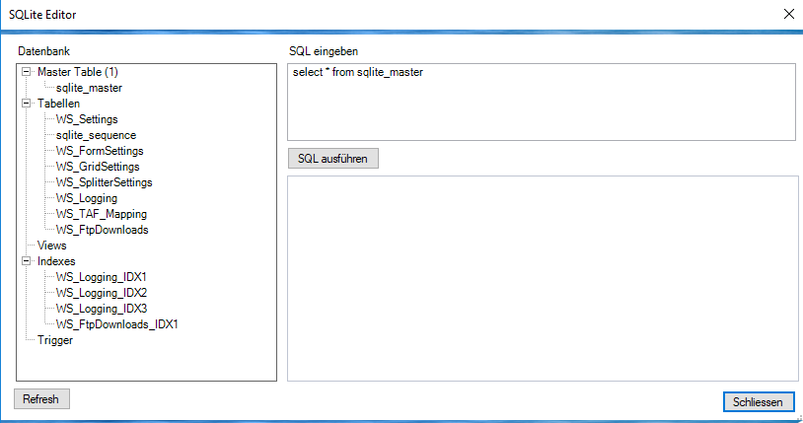Viewport: 803px width, 423px height.
Task: Select the WS_FtpDownloads table
Action: (102, 230)
